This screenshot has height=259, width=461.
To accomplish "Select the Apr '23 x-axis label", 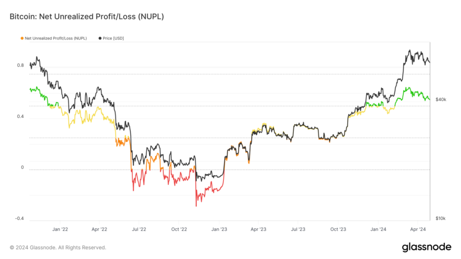I will coord(258,229).
